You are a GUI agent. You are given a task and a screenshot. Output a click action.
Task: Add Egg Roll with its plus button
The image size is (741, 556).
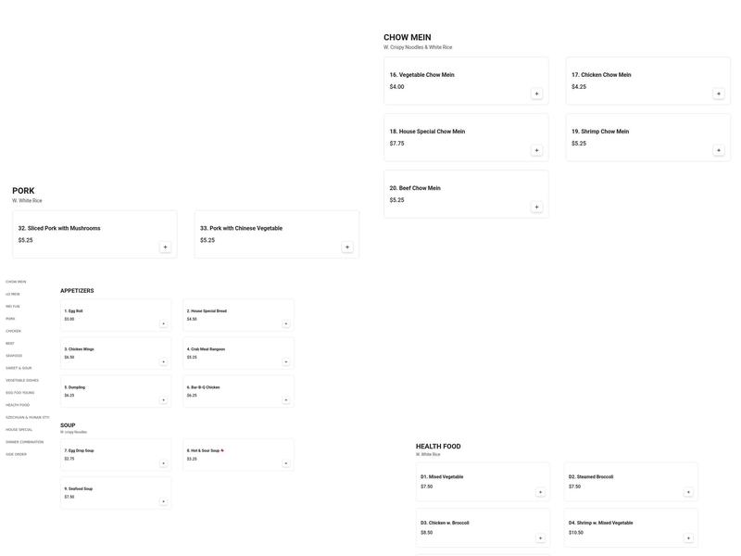163,323
